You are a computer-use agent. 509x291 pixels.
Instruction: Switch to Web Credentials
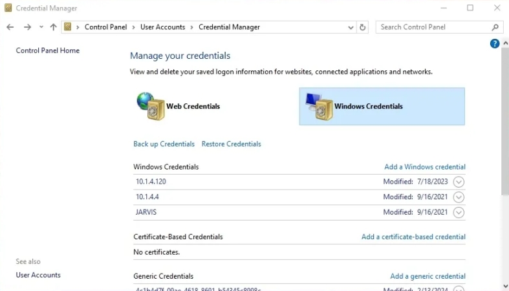[x=193, y=107]
